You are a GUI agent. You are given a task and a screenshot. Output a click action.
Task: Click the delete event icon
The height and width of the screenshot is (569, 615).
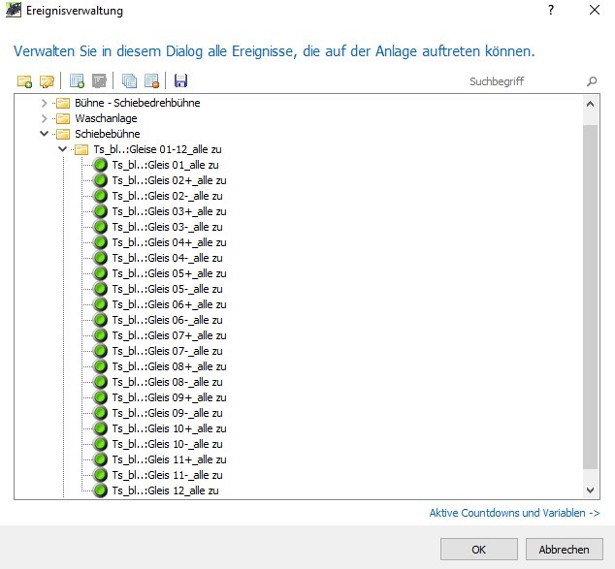[x=151, y=81]
